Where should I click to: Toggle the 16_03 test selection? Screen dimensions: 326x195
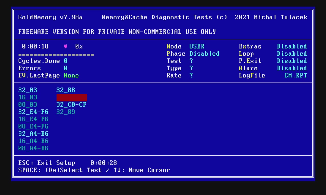[28, 97]
